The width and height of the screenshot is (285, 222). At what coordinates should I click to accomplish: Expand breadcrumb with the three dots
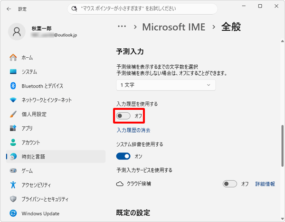(x=122, y=27)
